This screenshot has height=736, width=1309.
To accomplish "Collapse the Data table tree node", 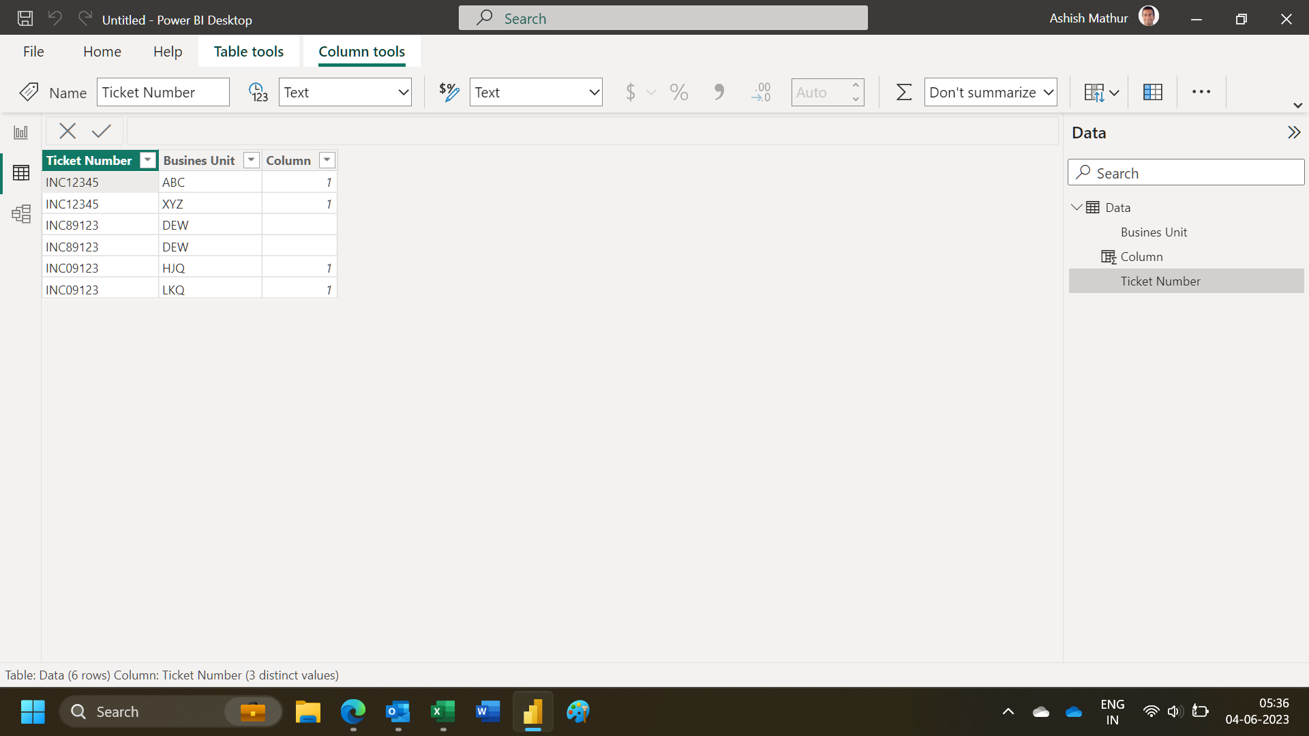I will point(1077,207).
